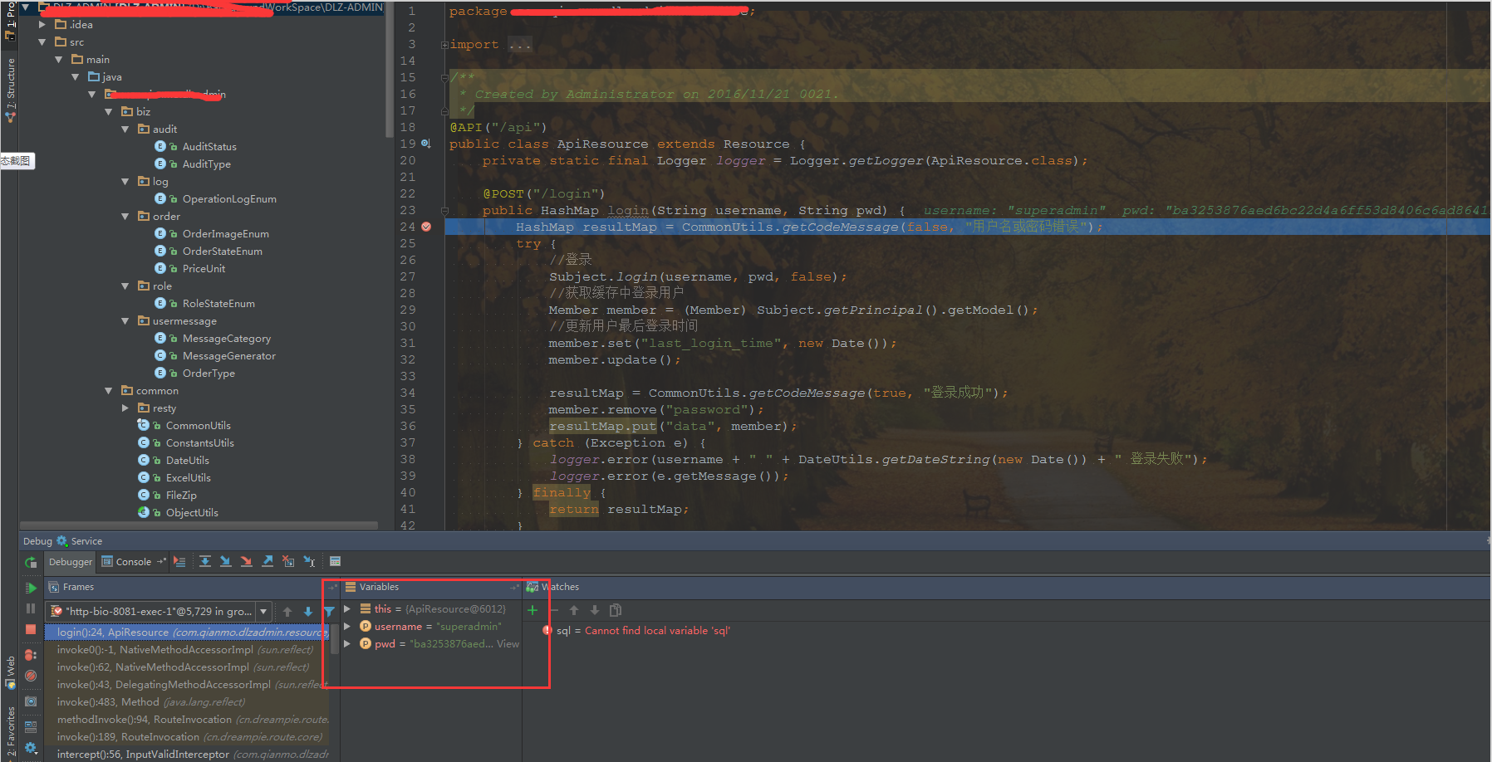The image size is (1492, 762).
Task: Toggle the breakpoint on line 24
Action: pyautogui.click(x=426, y=227)
